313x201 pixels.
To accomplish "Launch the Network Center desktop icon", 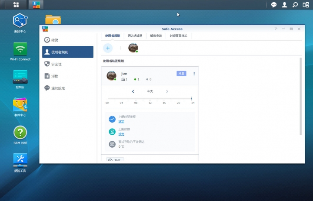I will pyautogui.click(x=20, y=23).
